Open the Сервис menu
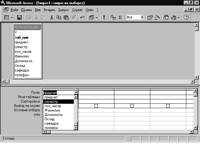 pos(77,10)
